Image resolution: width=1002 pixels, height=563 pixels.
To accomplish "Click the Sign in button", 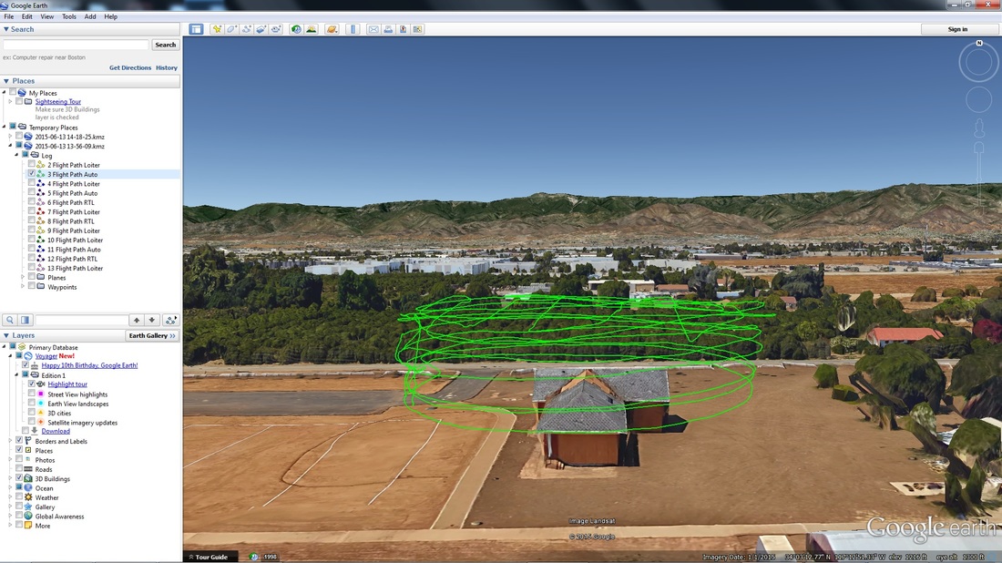I will tap(957, 29).
